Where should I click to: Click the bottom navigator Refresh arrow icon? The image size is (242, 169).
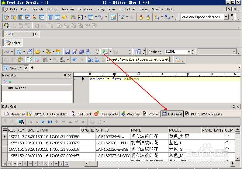tap(51, 164)
